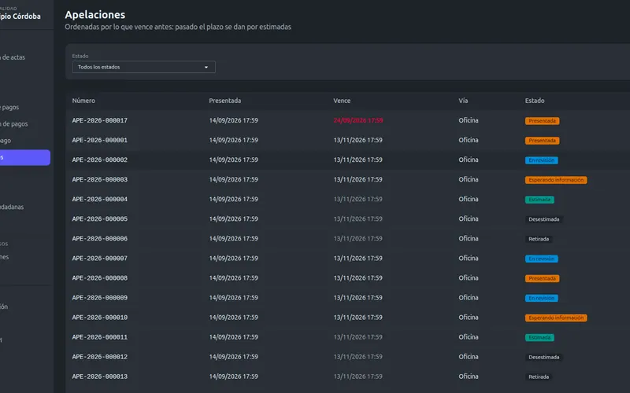
Task: Open the sidebar item ending in 'dadanas'
Action: click(x=12, y=207)
